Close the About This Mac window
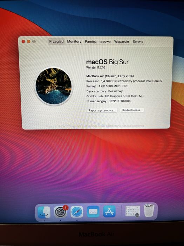184x246 pixels. click(x=23, y=41)
